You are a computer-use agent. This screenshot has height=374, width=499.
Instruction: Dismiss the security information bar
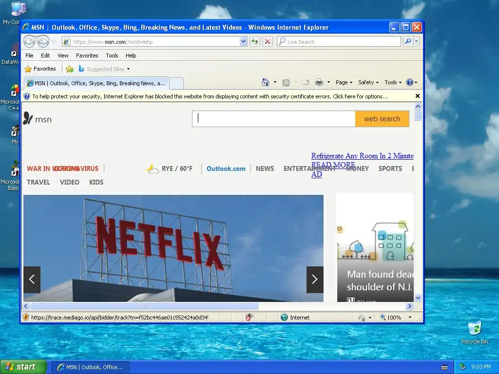click(418, 96)
